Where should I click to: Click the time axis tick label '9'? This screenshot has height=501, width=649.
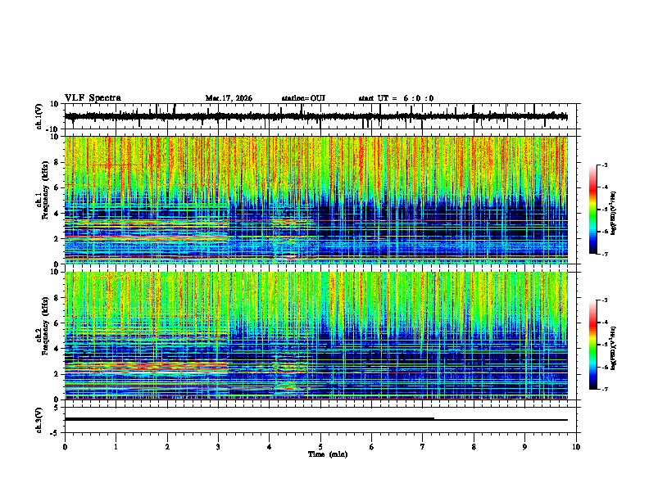click(x=524, y=447)
